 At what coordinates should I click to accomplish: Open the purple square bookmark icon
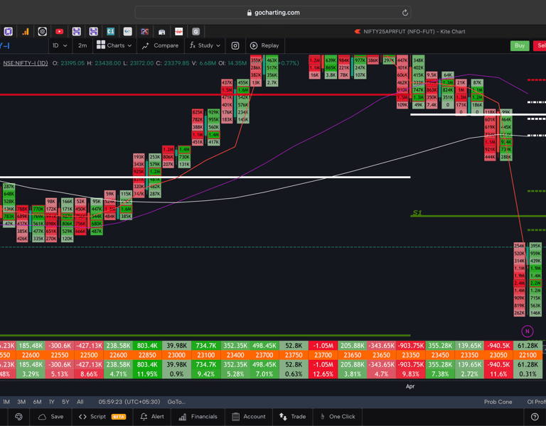click(9, 32)
